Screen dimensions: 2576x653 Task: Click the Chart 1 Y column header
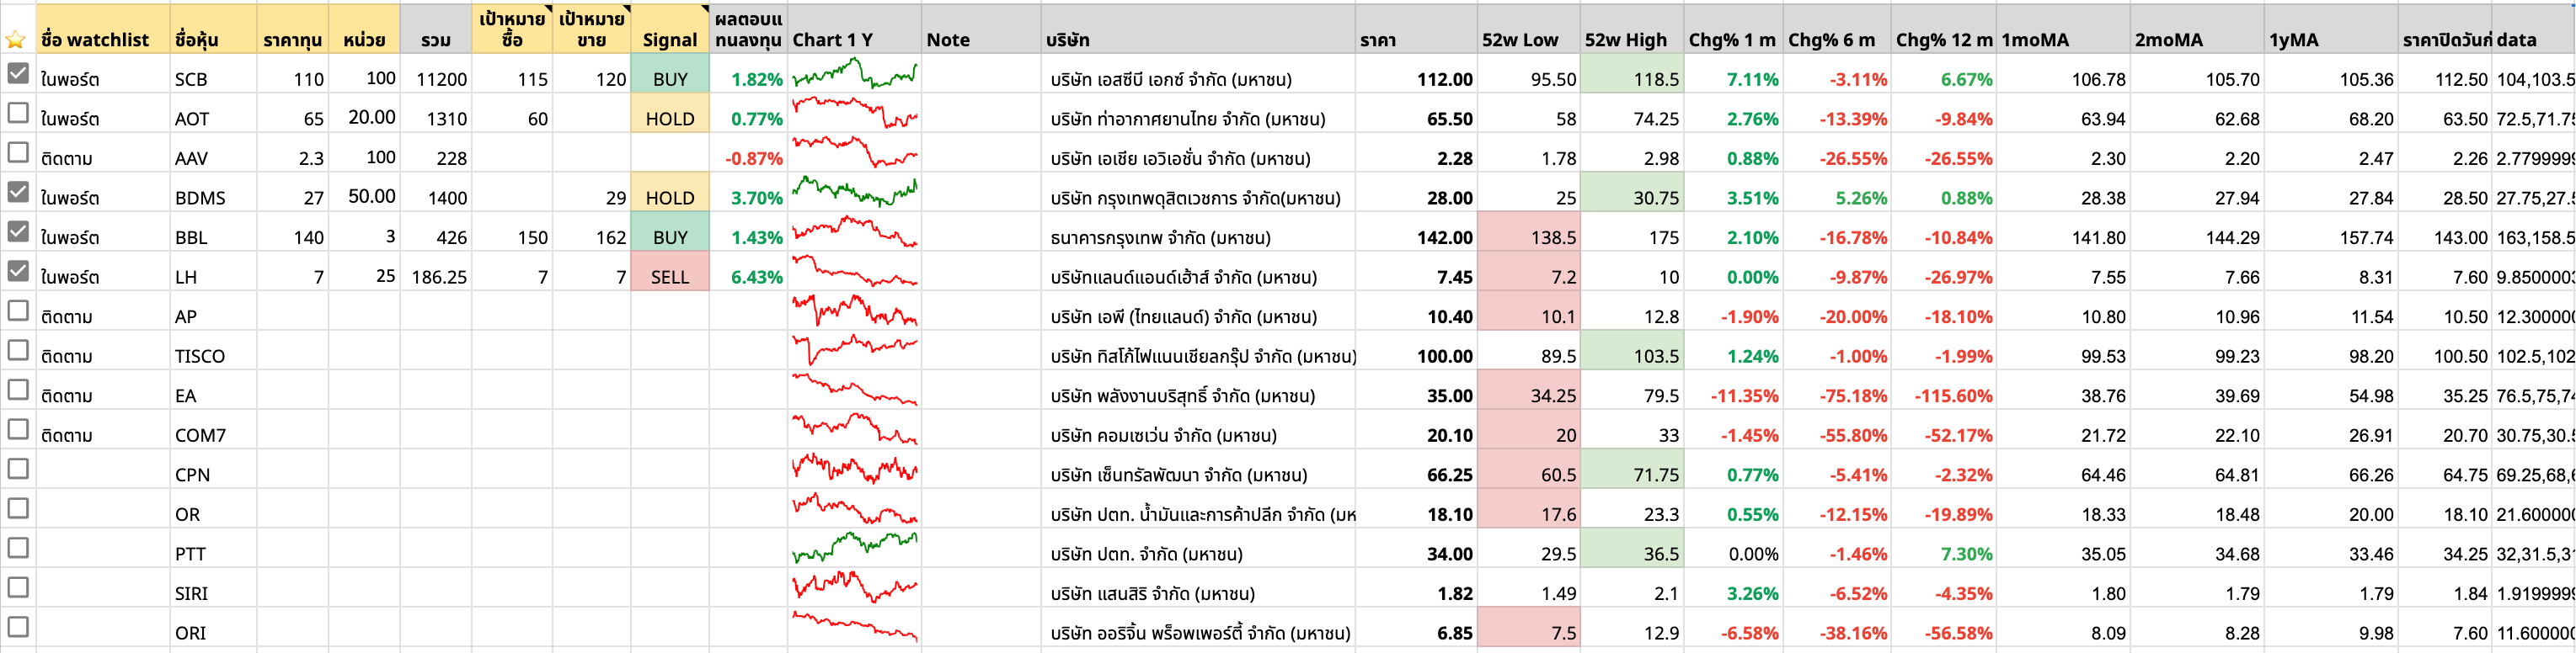click(832, 39)
